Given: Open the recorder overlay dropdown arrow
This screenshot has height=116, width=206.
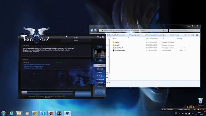Looking at the screenshot, I should (x=195, y=110).
